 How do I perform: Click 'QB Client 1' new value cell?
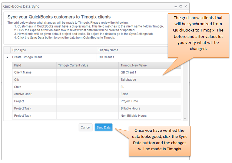[150, 72]
